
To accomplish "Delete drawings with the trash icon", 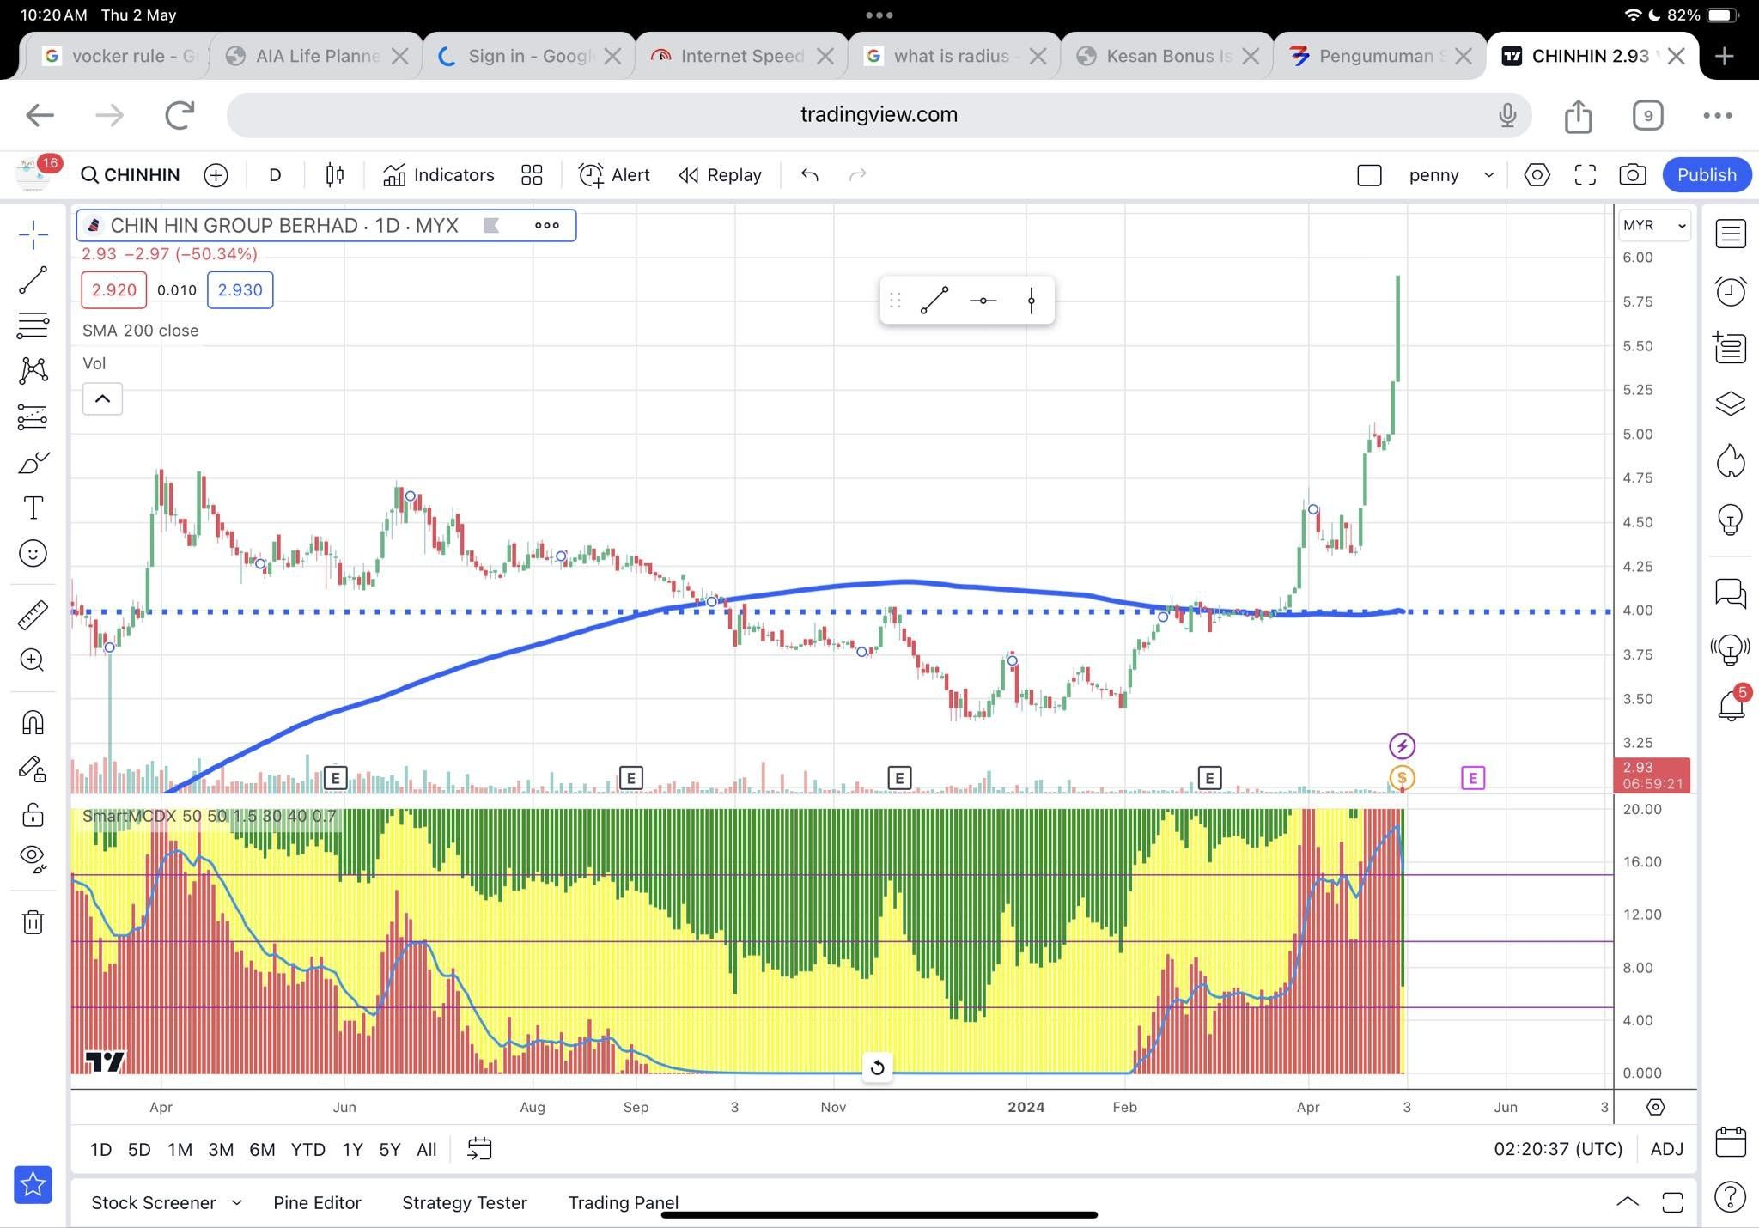I will coord(33,922).
